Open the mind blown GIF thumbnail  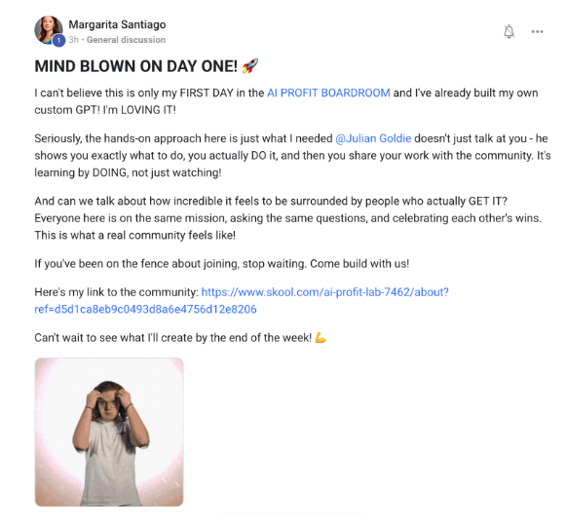(x=109, y=432)
